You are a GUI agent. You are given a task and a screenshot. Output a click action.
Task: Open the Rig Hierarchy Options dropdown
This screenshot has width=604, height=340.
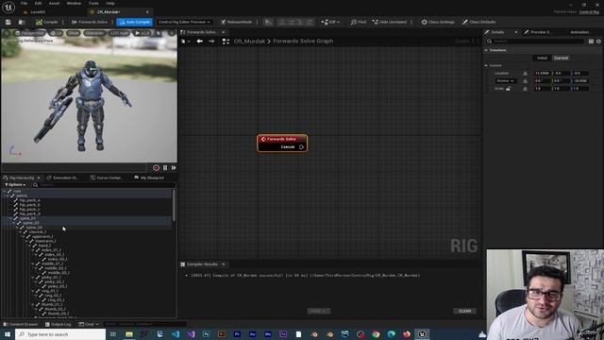pos(15,185)
